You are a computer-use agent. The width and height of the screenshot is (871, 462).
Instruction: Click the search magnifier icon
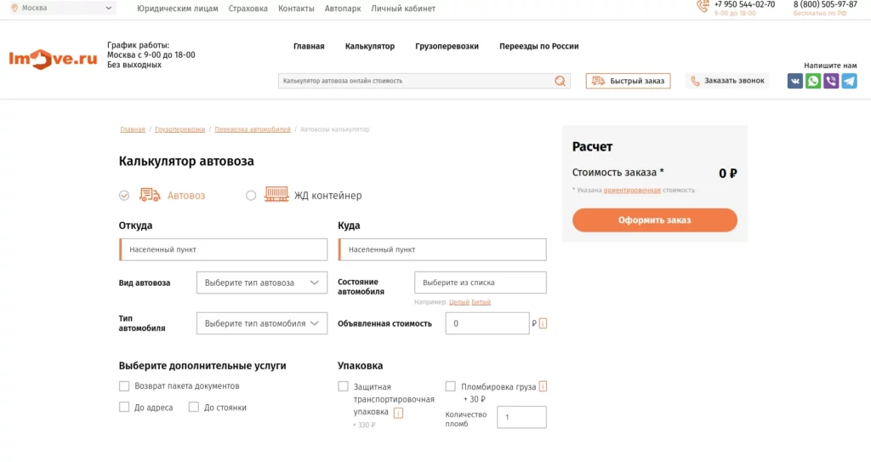pyautogui.click(x=560, y=81)
